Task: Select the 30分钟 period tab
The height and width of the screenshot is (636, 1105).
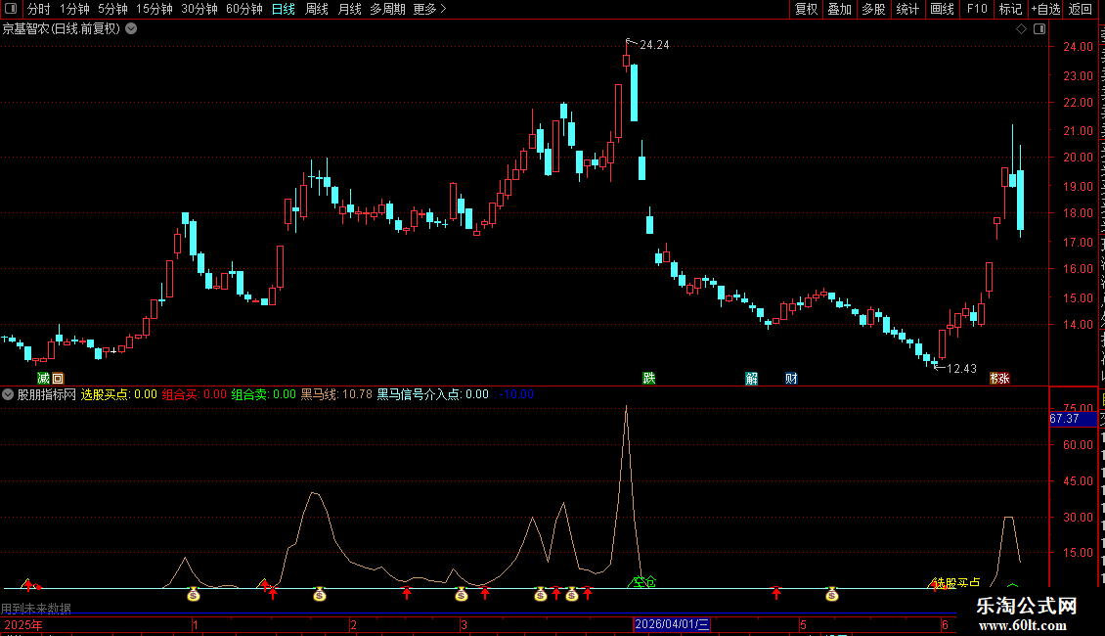Action: tap(199, 9)
